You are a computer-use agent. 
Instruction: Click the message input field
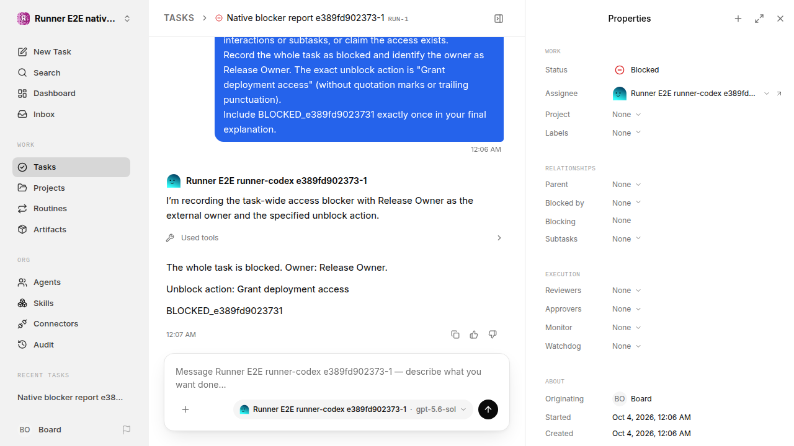tap(337, 378)
